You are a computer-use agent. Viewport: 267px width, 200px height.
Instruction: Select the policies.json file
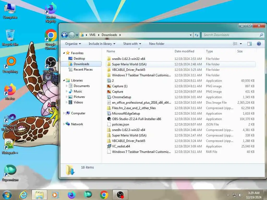coord(181,124)
